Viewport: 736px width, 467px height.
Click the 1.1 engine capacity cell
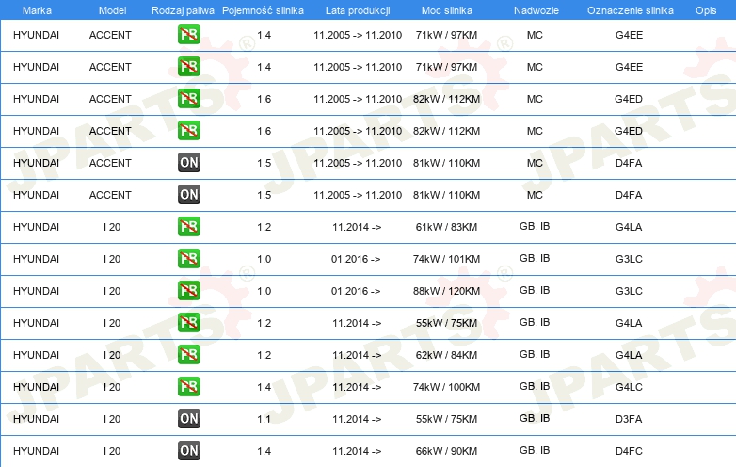264,419
